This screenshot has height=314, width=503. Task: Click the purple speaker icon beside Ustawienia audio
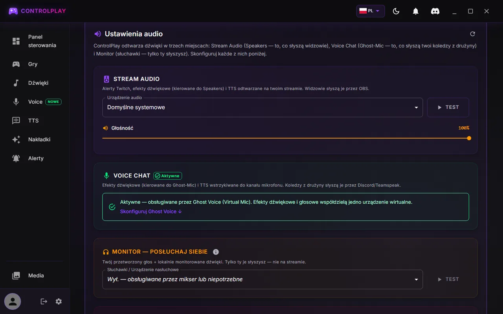(x=98, y=34)
